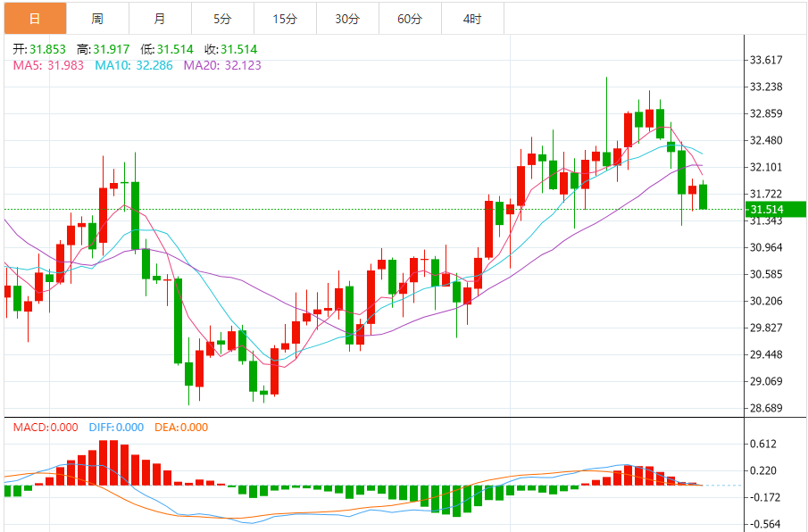Image resolution: width=808 pixels, height=532 pixels.
Task: Switch to the 4时 timeframe tab
Action: click(472, 19)
